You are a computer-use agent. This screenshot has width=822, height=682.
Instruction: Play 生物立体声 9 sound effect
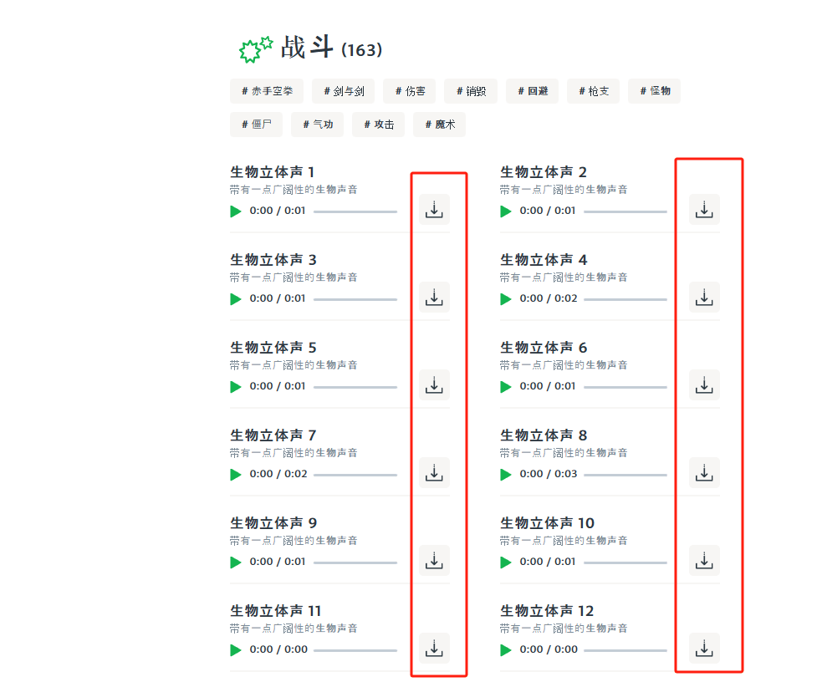(236, 562)
